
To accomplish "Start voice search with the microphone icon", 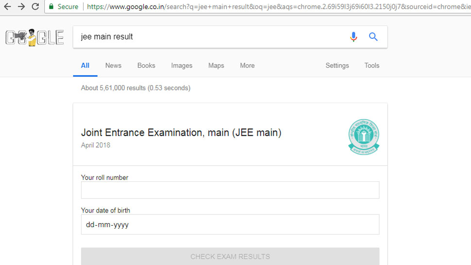I will 353,36.
